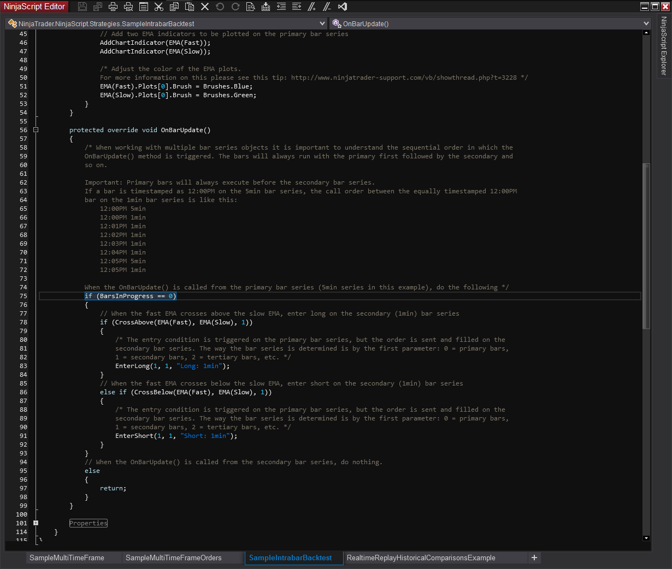Click the Print icon in toolbar
The height and width of the screenshot is (569, 672).
point(113,7)
